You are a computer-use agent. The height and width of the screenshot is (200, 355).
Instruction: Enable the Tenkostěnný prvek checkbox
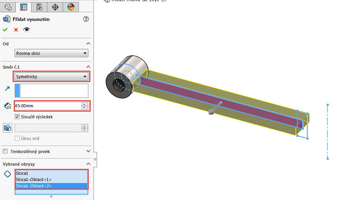(5, 151)
